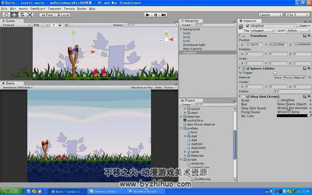The image size is (312, 195).
Task: Click the scene orientation gizmo
Action: click(x=166, y=39)
